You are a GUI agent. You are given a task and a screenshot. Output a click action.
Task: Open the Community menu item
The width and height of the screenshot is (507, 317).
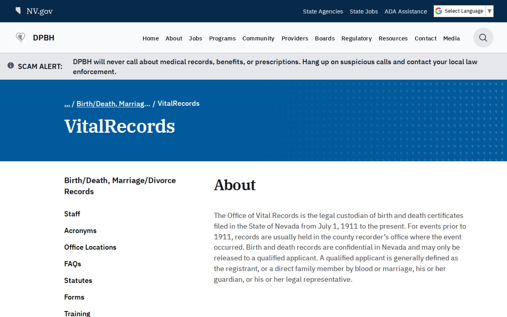(258, 38)
